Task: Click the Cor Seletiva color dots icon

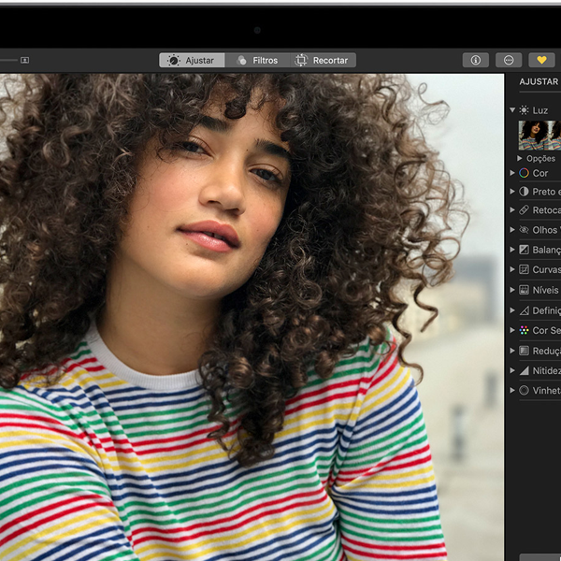Action: point(525,330)
